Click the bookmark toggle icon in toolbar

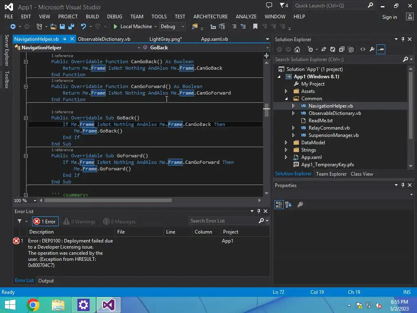[x=255, y=26]
